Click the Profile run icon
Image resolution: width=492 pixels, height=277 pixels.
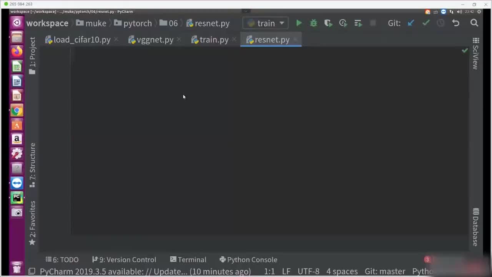point(343,23)
